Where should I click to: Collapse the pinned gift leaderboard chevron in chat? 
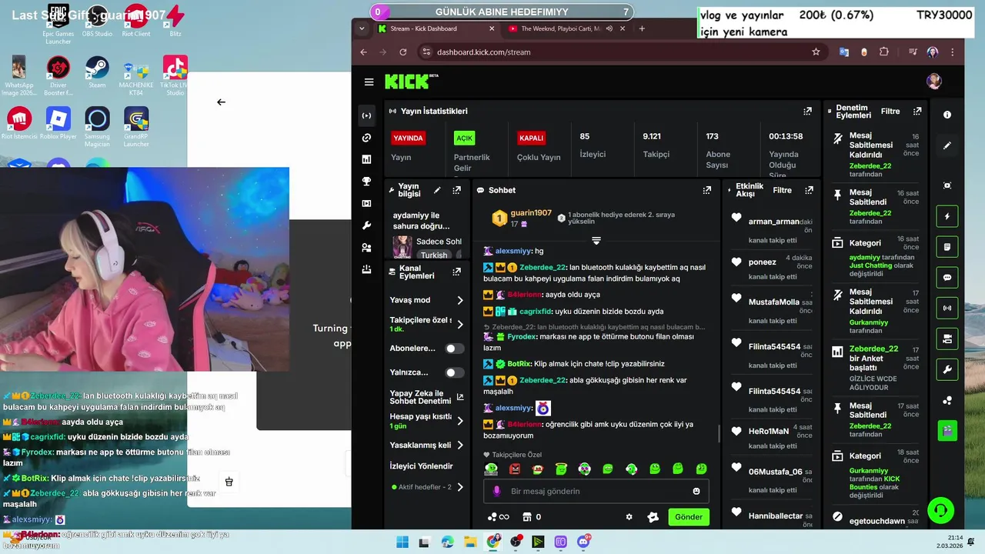pyautogui.click(x=596, y=240)
